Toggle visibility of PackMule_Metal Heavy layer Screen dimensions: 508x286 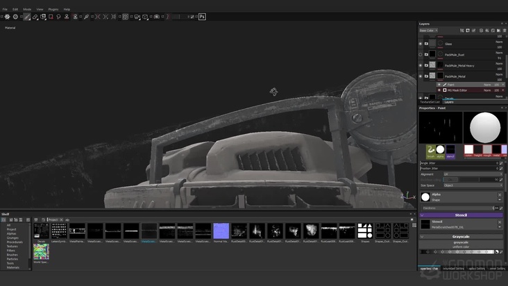point(421,66)
